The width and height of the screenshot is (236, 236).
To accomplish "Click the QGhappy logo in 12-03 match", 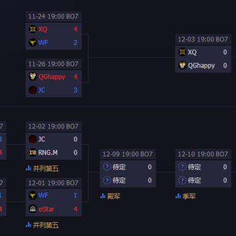I will pyautogui.click(x=182, y=66).
